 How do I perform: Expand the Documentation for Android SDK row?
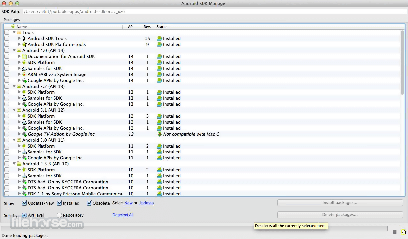[x=19, y=56]
